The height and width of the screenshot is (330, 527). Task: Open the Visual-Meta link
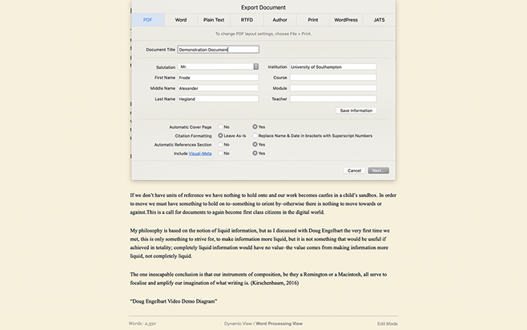coord(200,153)
